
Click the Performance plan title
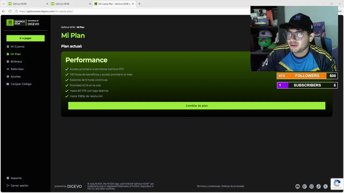click(86, 60)
